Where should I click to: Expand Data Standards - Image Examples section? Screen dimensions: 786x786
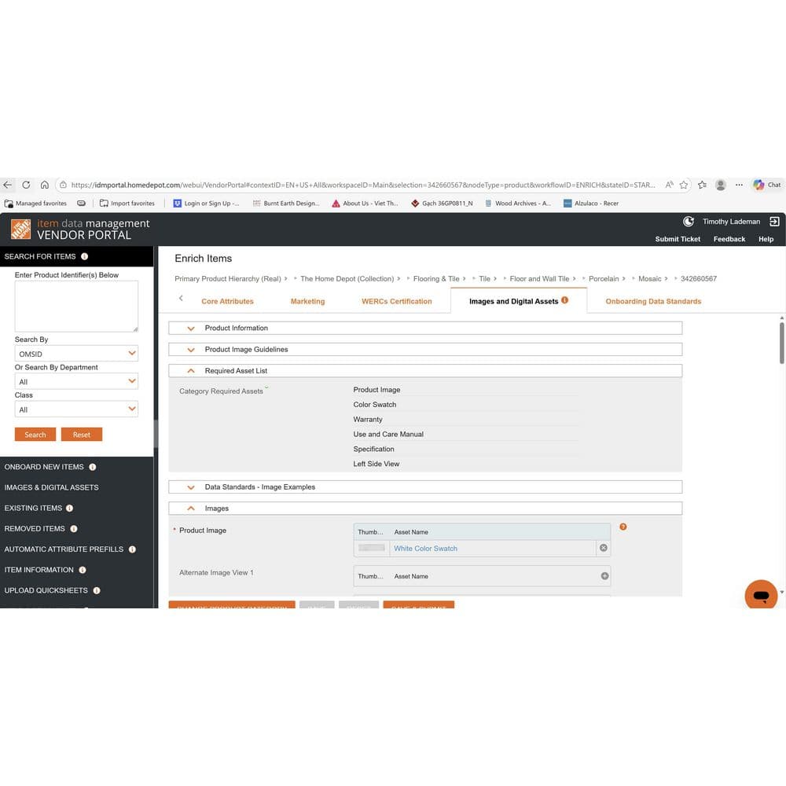point(425,487)
